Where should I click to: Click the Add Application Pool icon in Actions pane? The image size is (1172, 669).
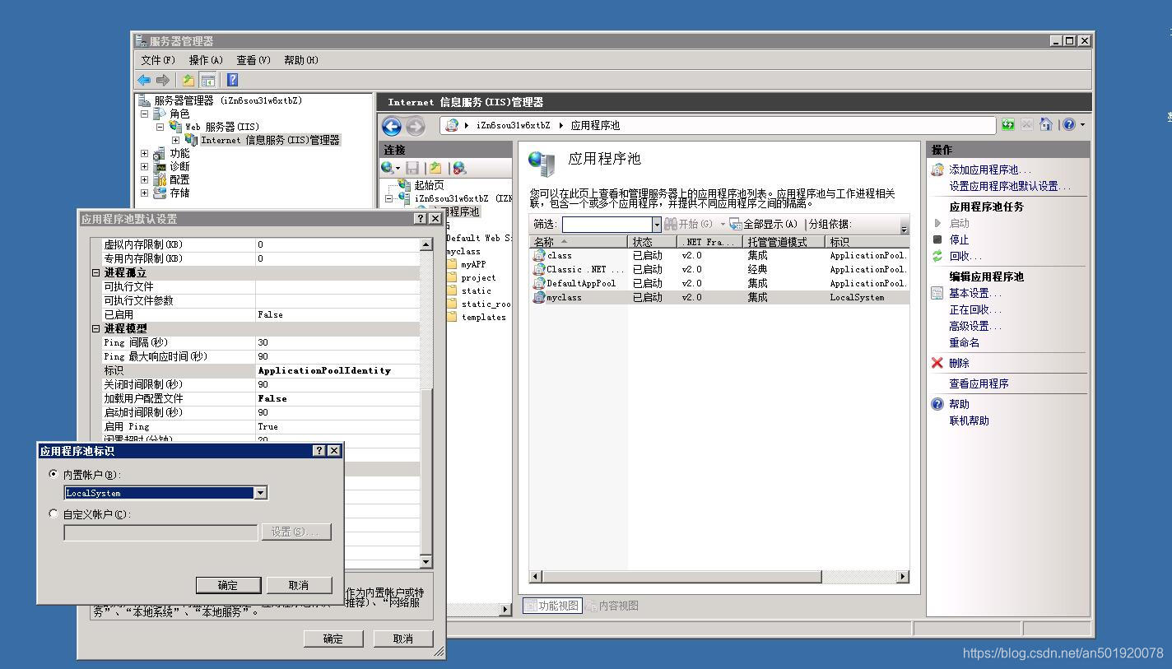pyautogui.click(x=937, y=170)
